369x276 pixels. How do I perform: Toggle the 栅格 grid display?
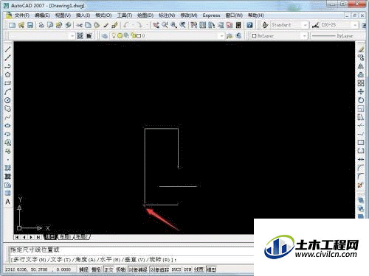pyautogui.click(x=96, y=269)
